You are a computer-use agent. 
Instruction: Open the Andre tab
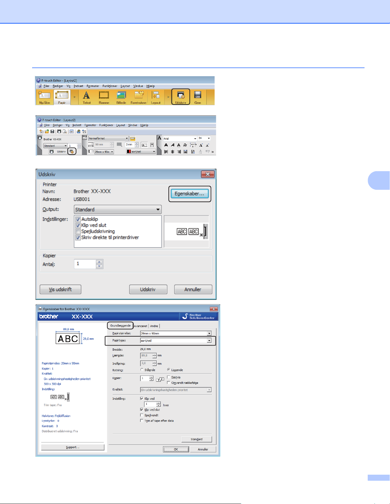pyautogui.click(x=154, y=326)
